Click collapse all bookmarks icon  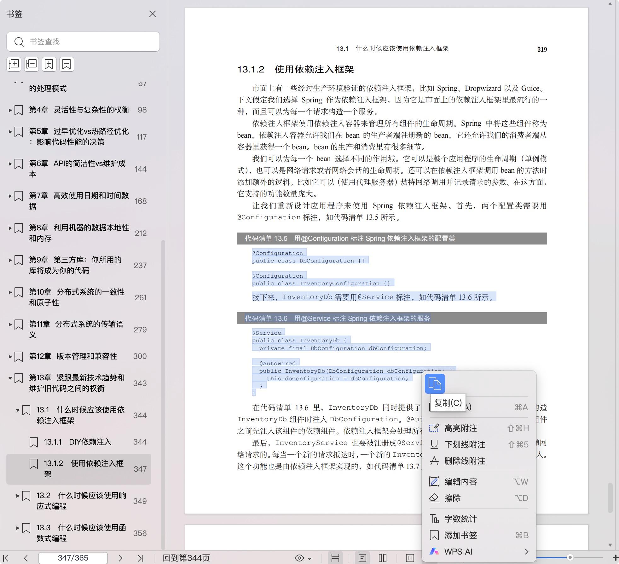click(x=32, y=64)
